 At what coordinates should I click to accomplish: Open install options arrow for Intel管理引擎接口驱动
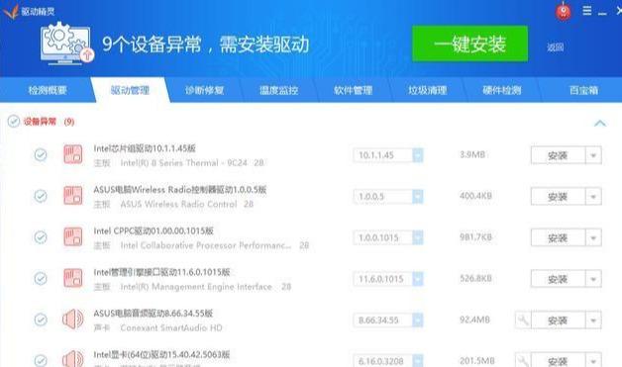coord(593,279)
